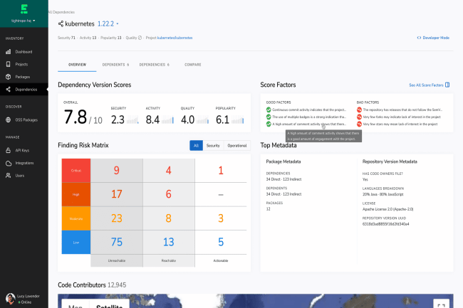
Task: Click the kubernetes dependency icon beside title
Action: [x=61, y=24]
